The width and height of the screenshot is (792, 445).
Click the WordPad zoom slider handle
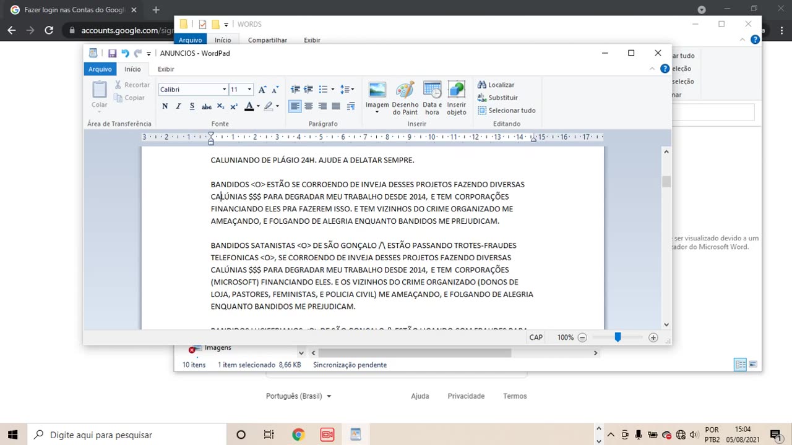coord(618,337)
